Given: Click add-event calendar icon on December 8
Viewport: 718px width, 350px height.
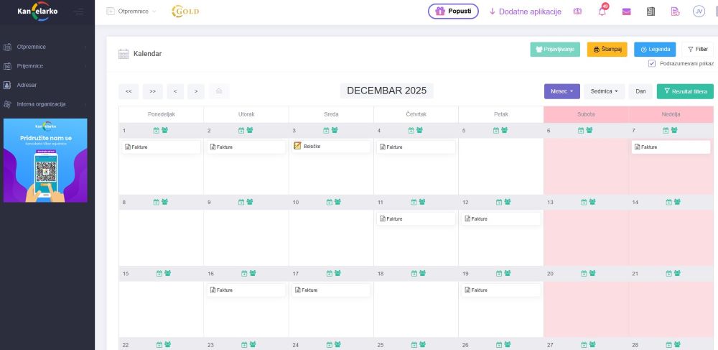Looking at the screenshot, I should 156,202.
